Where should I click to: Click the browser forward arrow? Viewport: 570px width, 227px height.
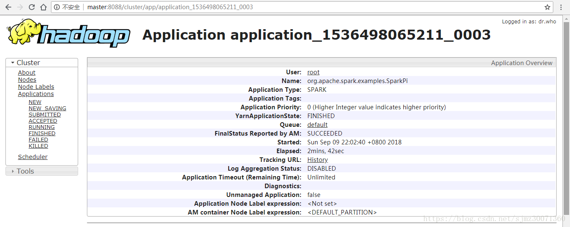[20, 7]
